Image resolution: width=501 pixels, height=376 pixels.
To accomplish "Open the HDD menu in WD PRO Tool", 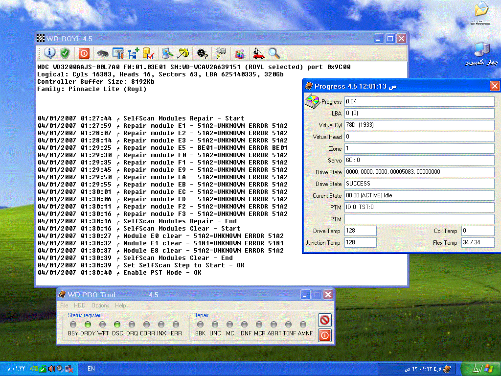I will (80, 305).
